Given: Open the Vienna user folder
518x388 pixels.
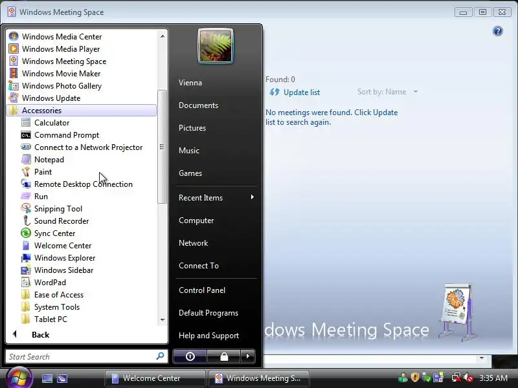Looking at the screenshot, I should tap(190, 83).
